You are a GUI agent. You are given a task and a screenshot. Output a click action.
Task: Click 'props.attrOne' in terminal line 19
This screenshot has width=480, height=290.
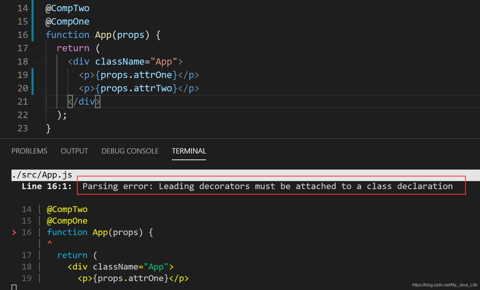[131, 278]
